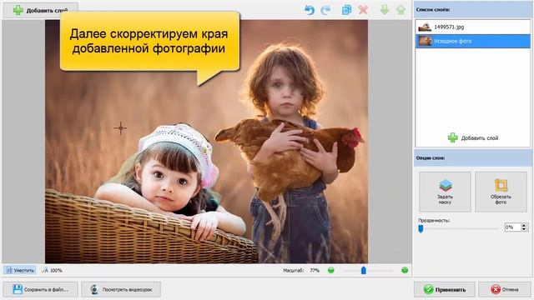Increase transparency with stepper up arrow
Viewport: 534px width, 300px height.
(524, 225)
